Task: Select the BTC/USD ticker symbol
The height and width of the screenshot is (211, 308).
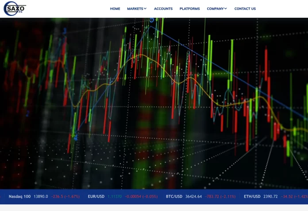Action: coord(174,196)
